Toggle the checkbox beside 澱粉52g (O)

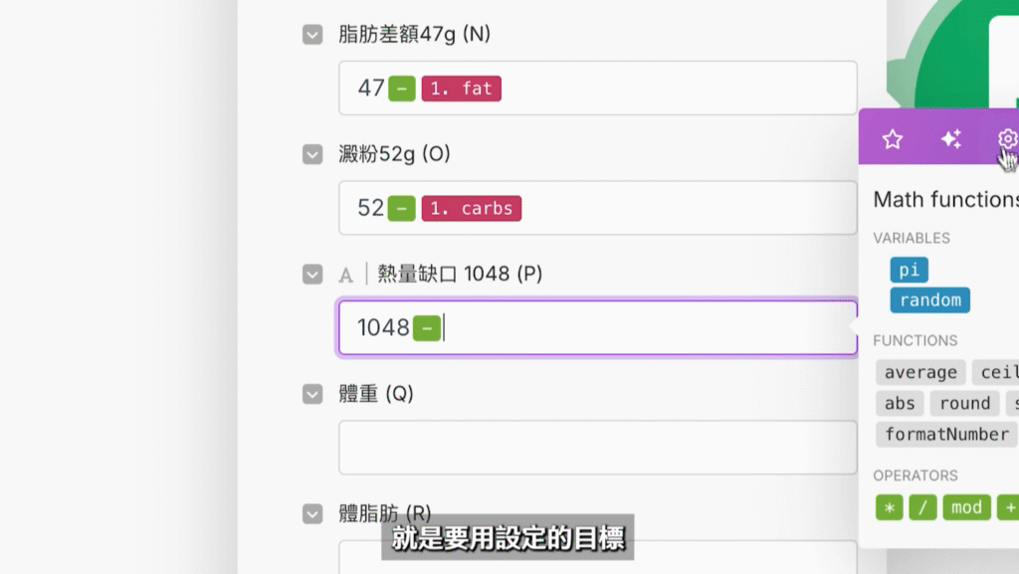[x=312, y=154]
